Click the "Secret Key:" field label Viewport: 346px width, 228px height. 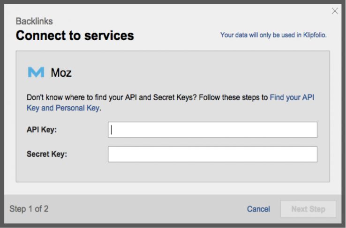[x=47, y=154]
